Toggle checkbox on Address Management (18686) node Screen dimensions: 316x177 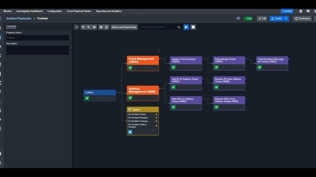point(130,98)
